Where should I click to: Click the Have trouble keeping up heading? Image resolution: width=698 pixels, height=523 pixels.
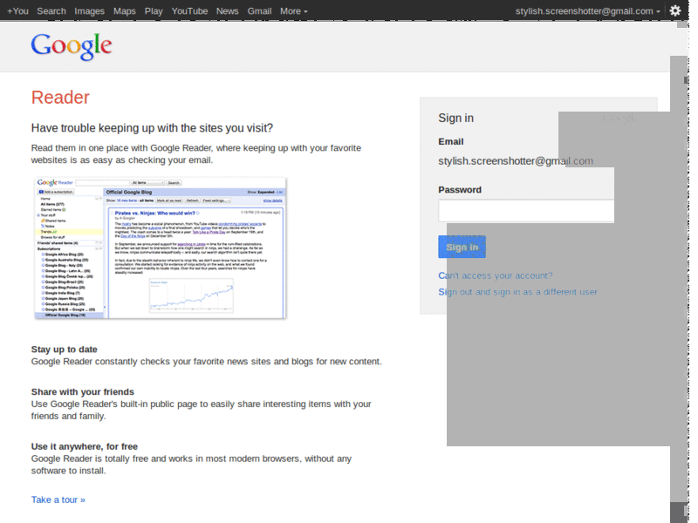(152, 128)
